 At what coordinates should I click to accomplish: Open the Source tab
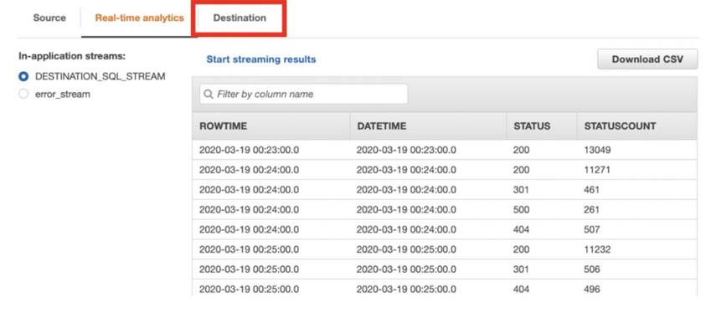click(49, 18)
